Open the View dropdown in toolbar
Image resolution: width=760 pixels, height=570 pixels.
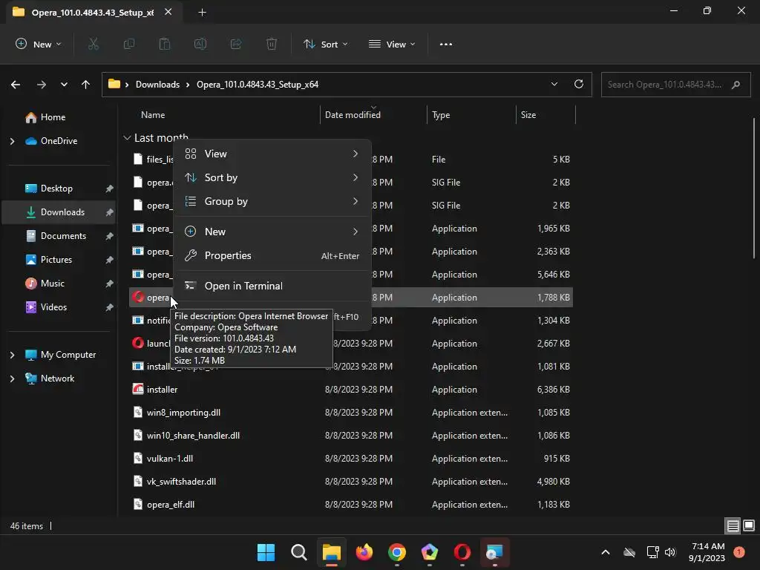[x=392, y=44]
